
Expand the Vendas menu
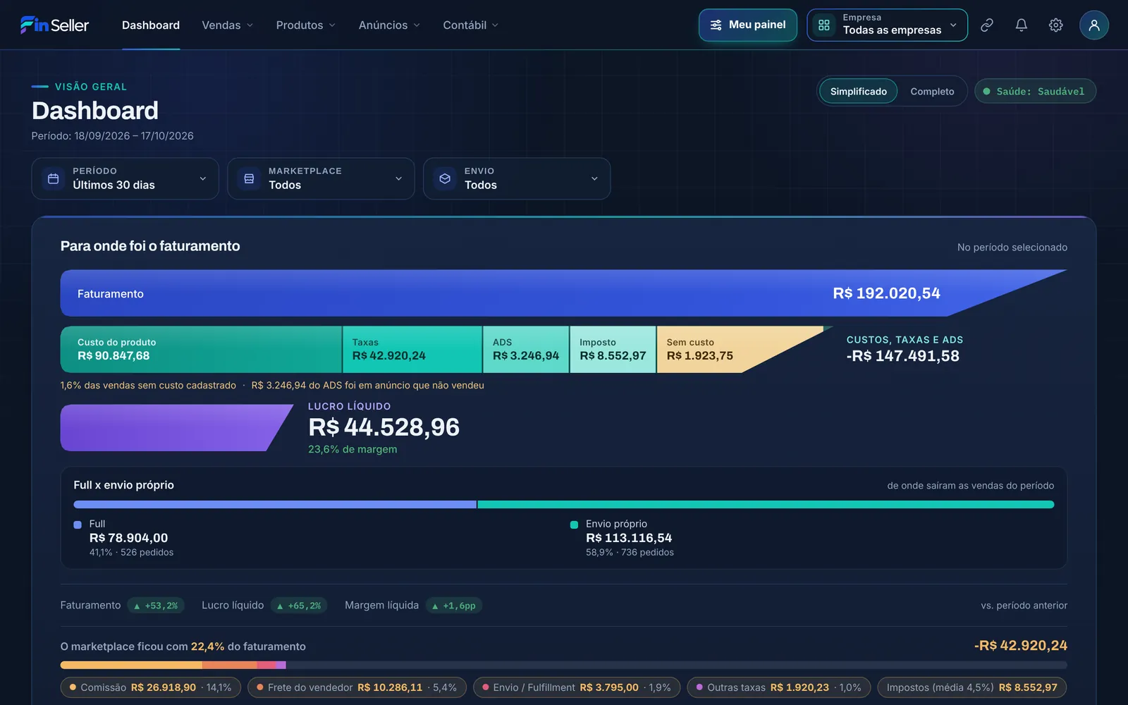[x=227, y=25]
